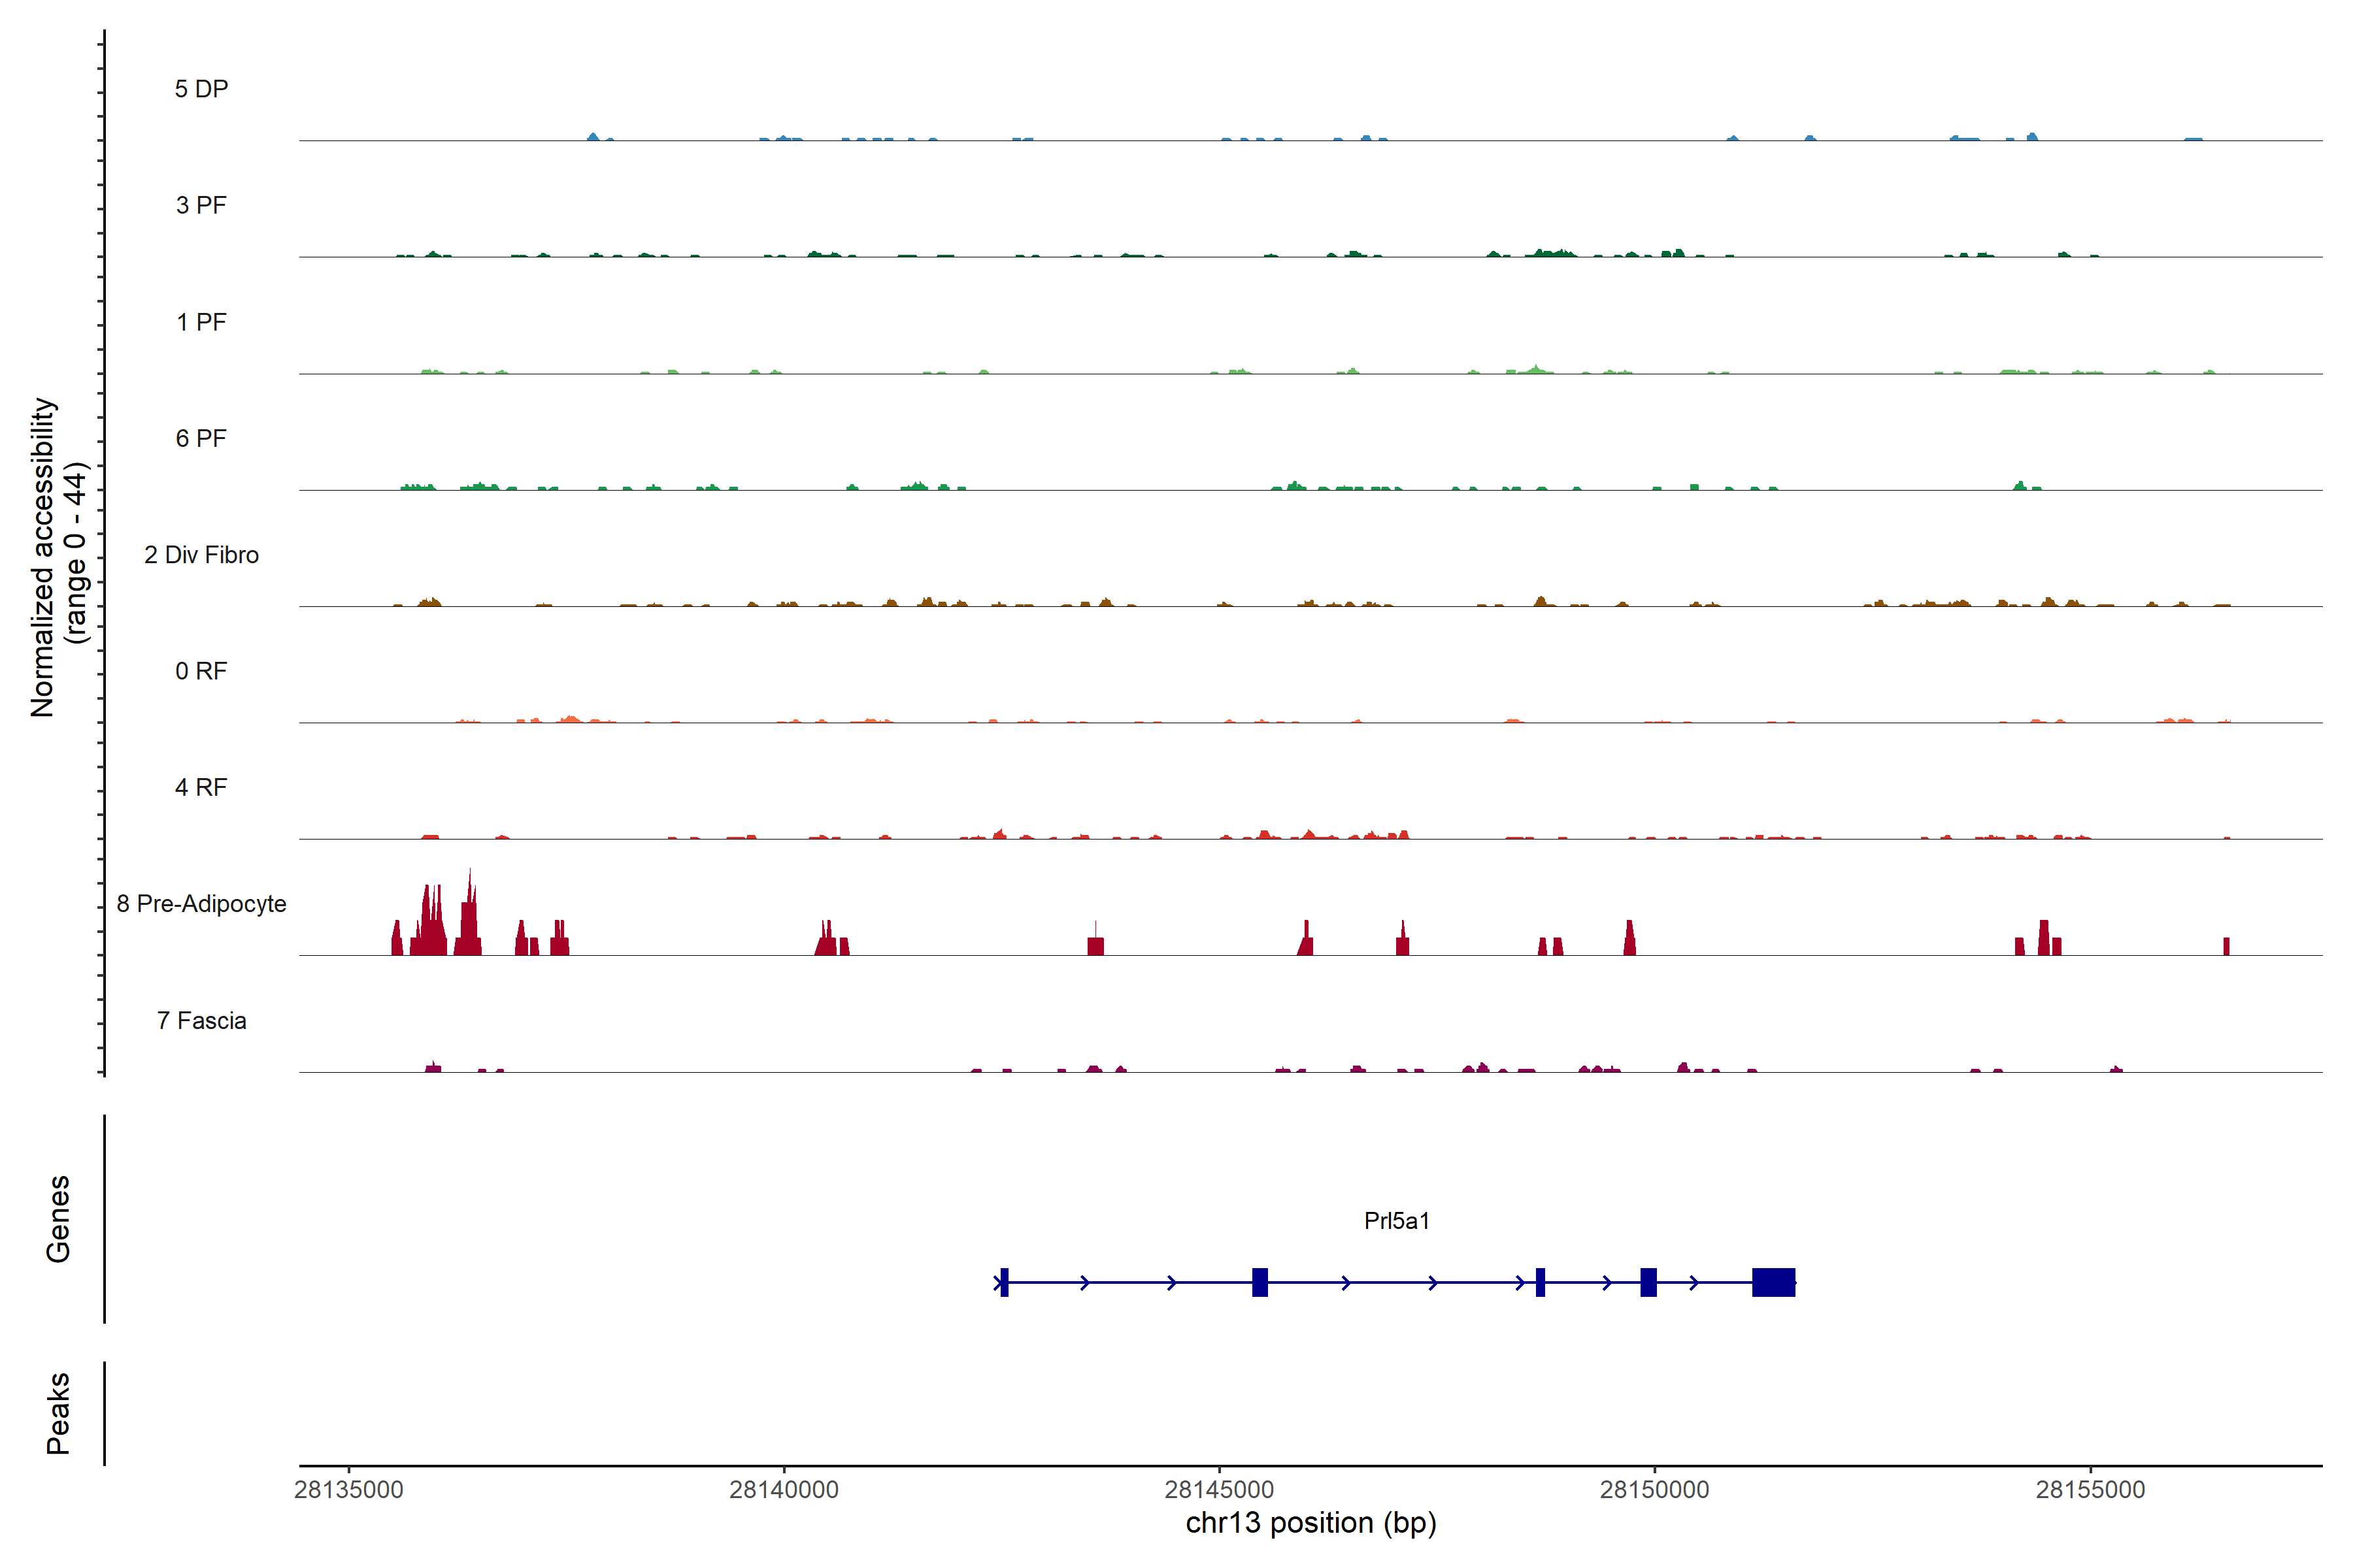The image size is (2353, 1568).
Task: Click the chr13 position (bp) axis title
Action: point(1310,1523)
